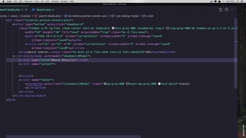The height and width of the screenshot is (138, 246).
Task: Click cube icon beside x-slot breadcrumb
Action: pyautogui.click(x=144, y=16)
